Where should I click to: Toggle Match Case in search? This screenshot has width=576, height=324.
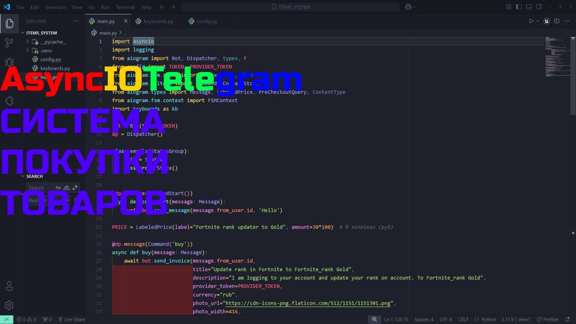(58, 187)
